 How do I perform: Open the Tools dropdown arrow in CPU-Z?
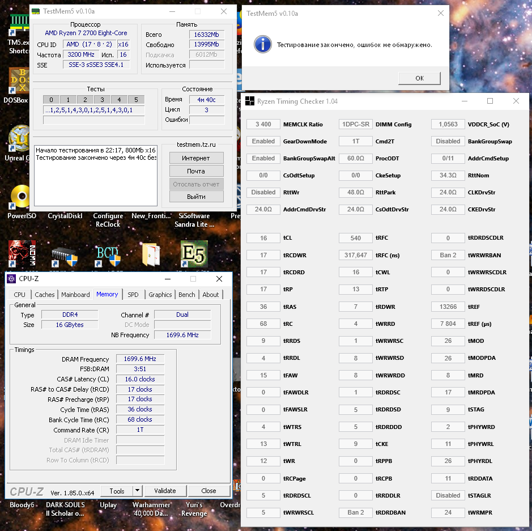pos(137,491)
